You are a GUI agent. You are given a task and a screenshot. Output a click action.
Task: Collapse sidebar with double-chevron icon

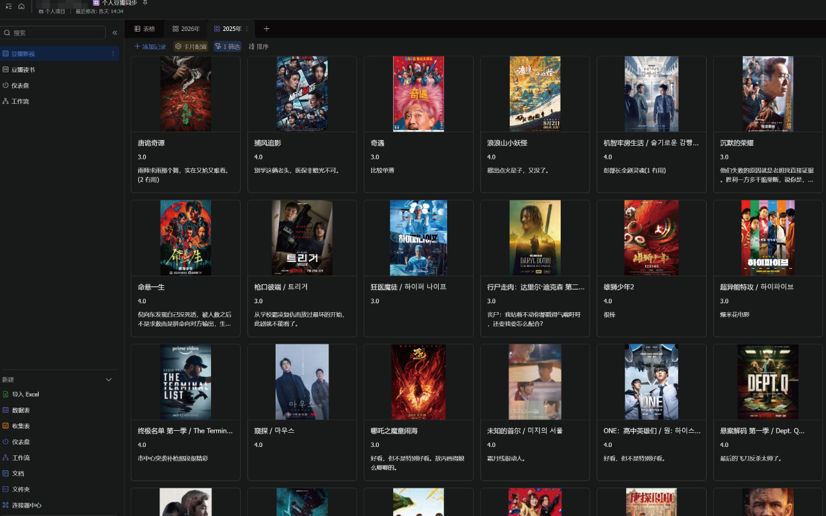click(x=115, y=33)
